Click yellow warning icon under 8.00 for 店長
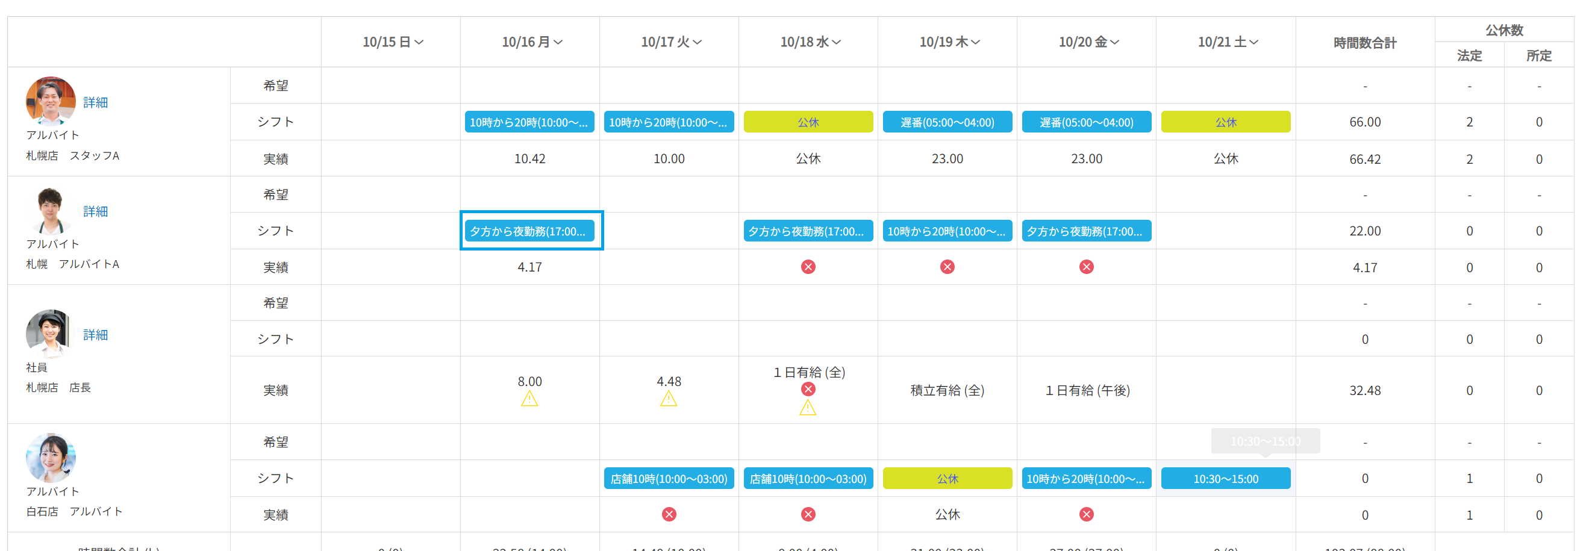 [529, 399]
